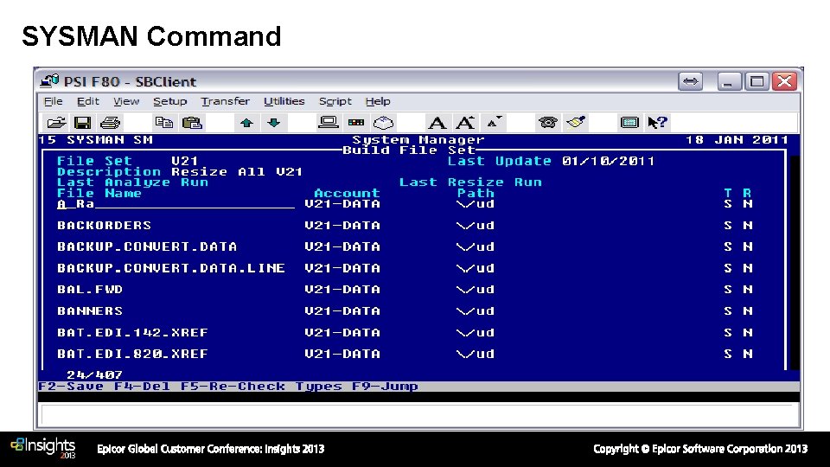Click the BAL.FWD file name

90,290
